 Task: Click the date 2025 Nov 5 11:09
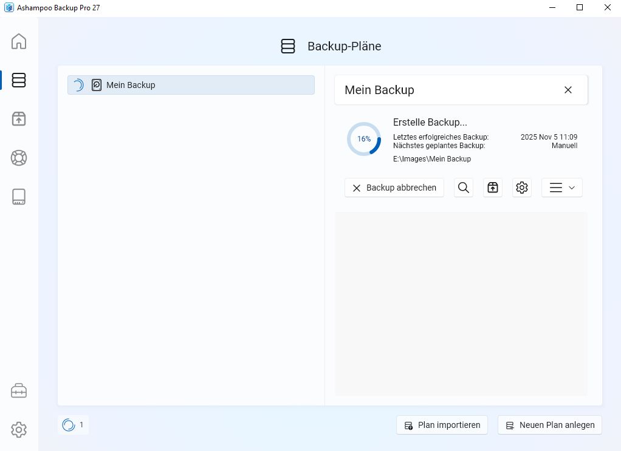[x=549, y=137]
